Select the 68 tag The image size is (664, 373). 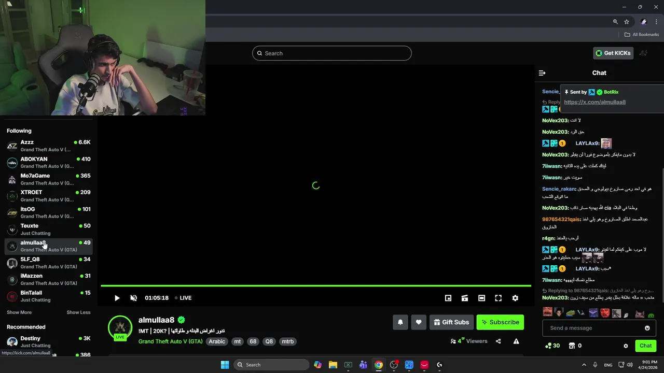click(x=253, y=341)
